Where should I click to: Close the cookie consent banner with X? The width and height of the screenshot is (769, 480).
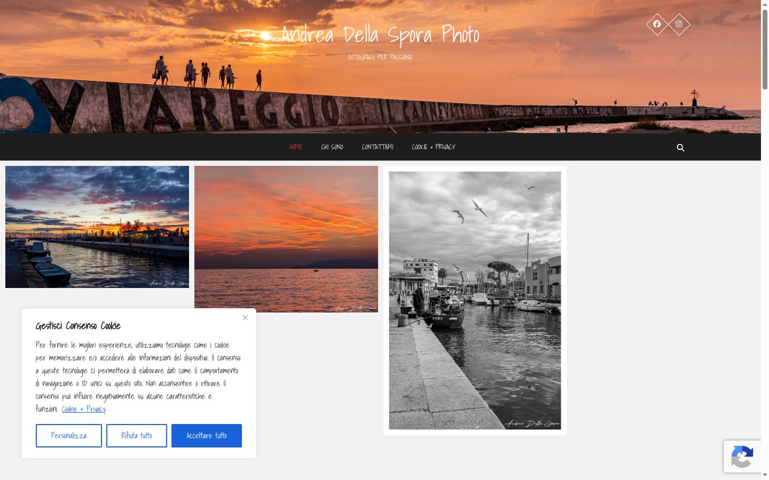(245, 317)
